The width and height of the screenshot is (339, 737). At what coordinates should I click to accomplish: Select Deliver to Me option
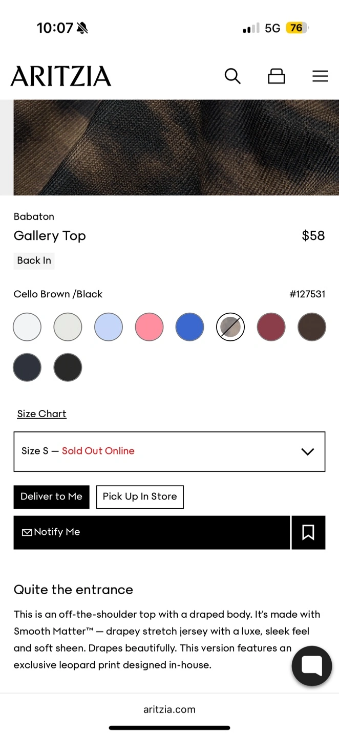51,496
